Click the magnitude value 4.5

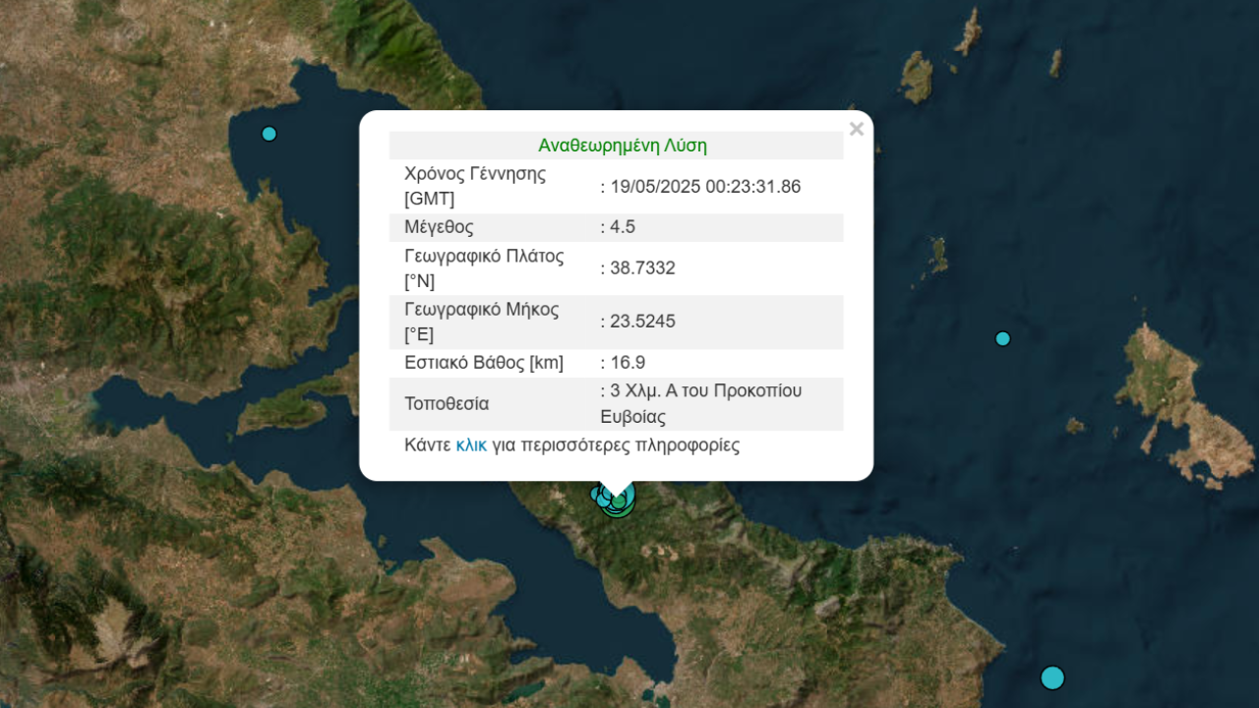(622, 227)
